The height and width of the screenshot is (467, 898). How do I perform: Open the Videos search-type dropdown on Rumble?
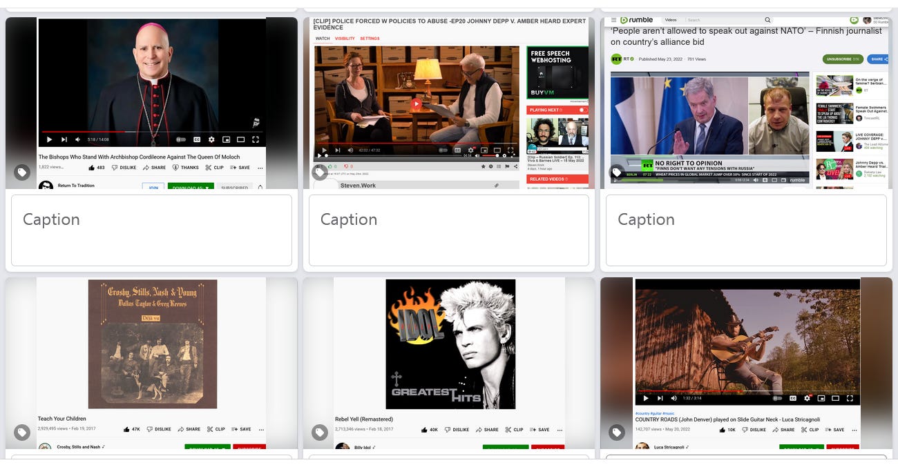(671, 20)
